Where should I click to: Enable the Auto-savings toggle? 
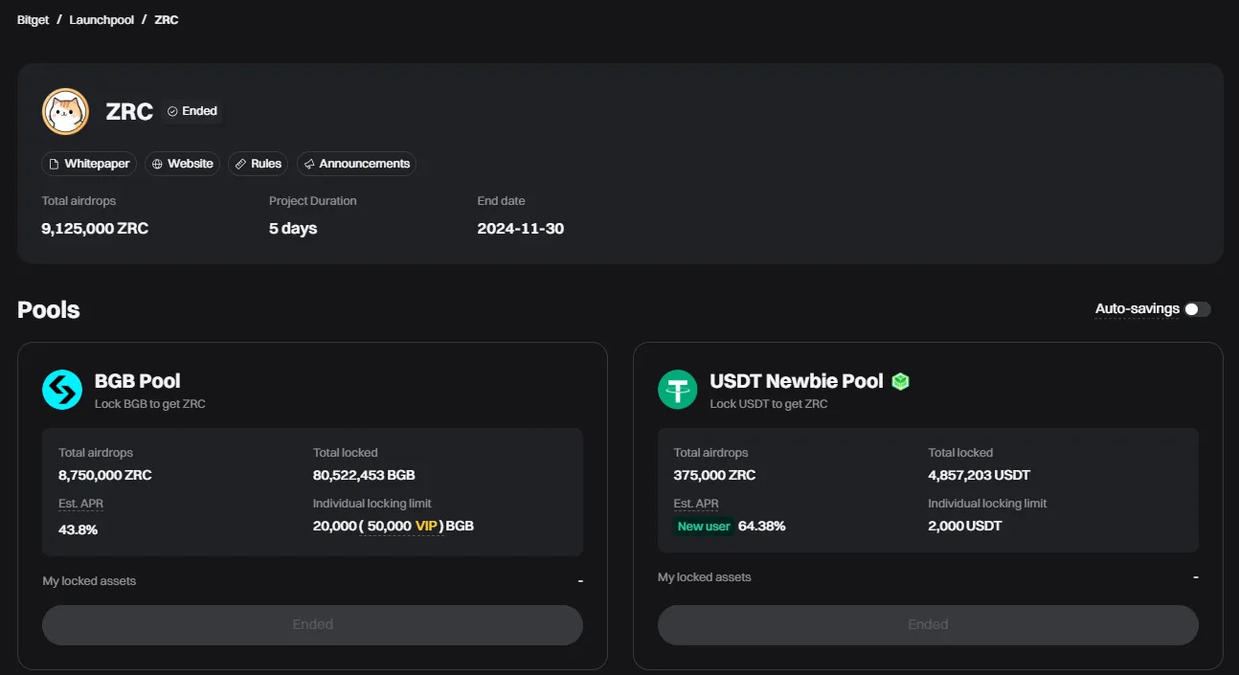coord(1196,308)
